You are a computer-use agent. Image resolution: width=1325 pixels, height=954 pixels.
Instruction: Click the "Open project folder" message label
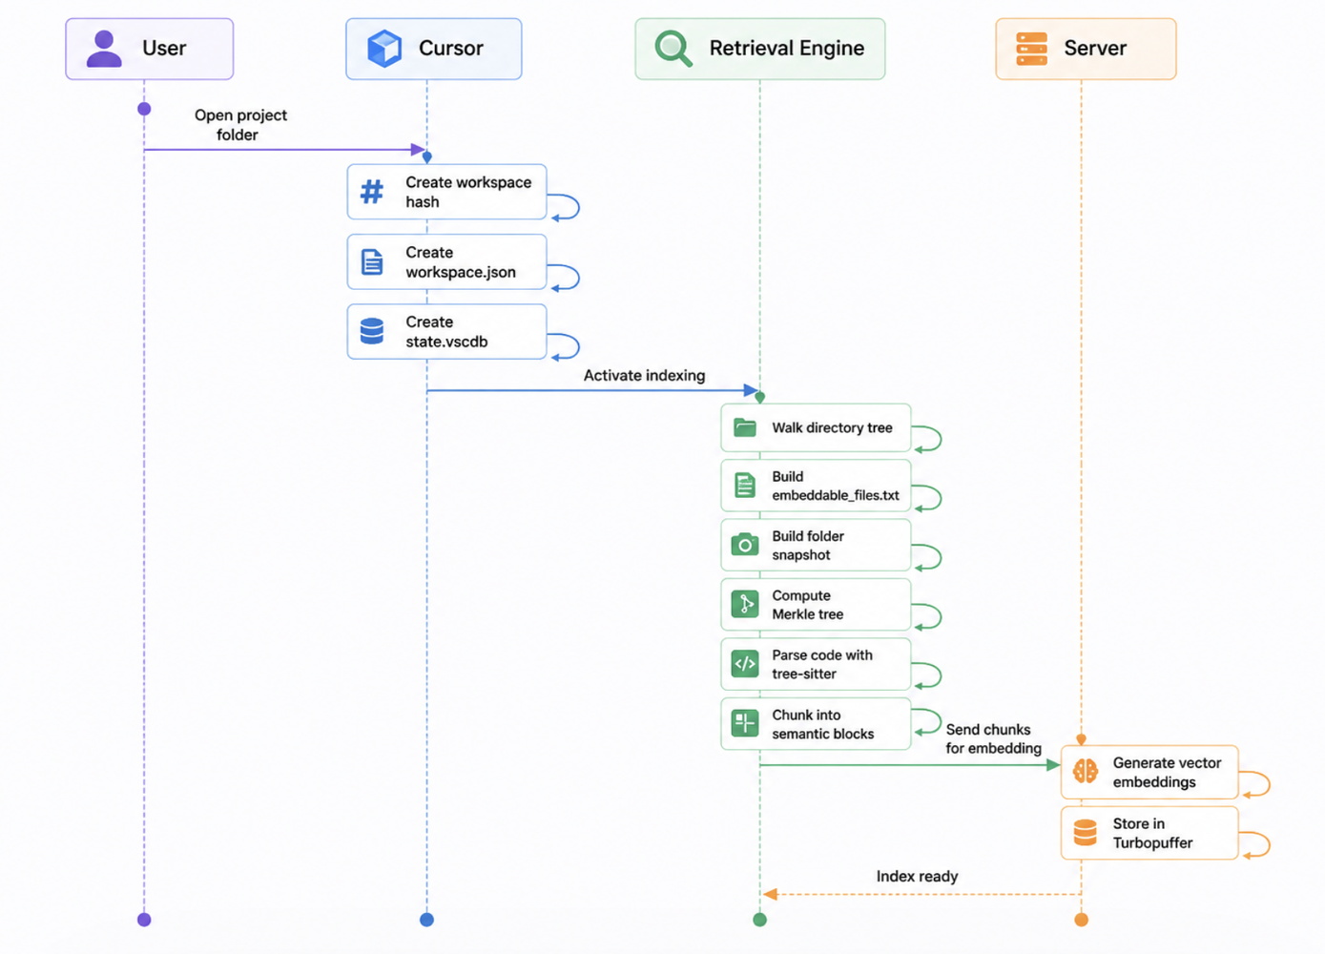tap(240, 125)
